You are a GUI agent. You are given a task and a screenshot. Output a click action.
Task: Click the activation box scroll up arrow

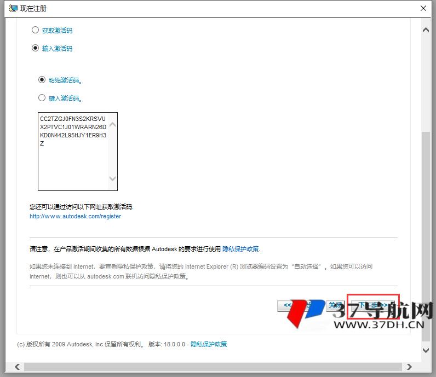(113, 124)
